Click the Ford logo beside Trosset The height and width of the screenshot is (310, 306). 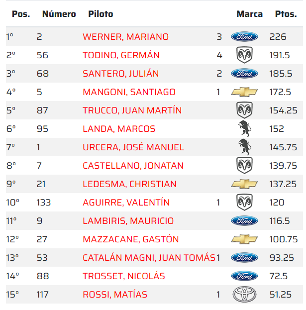coord(244,276)
